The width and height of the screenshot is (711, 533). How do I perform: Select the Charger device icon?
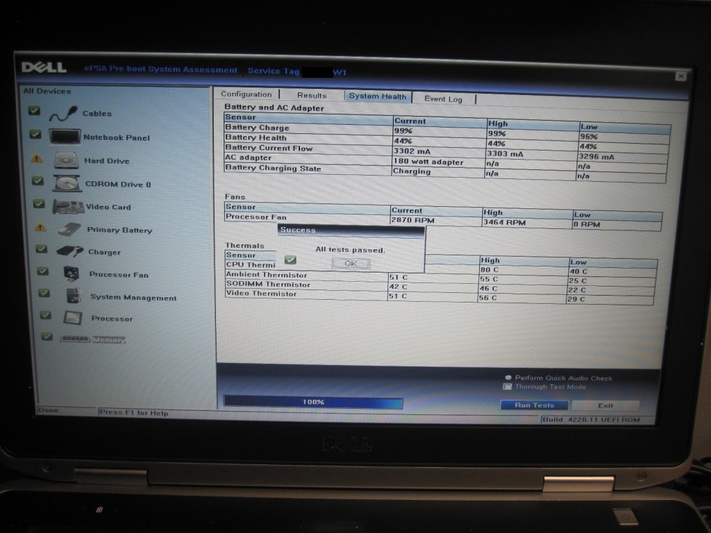coord(70,252)
